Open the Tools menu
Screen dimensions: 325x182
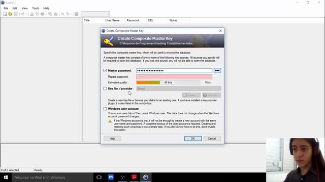coord(36,8)
